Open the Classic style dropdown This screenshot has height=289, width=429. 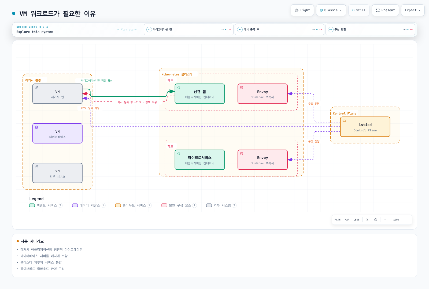coord(331,10)
